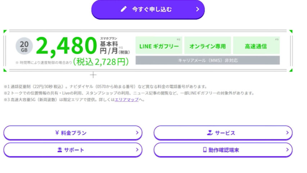Click the chevron at right of サービス
Screen dimensions: 307x173
coord(287,133)
